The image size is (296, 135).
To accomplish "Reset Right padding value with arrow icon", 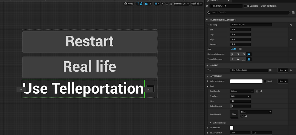I will 291,40.
